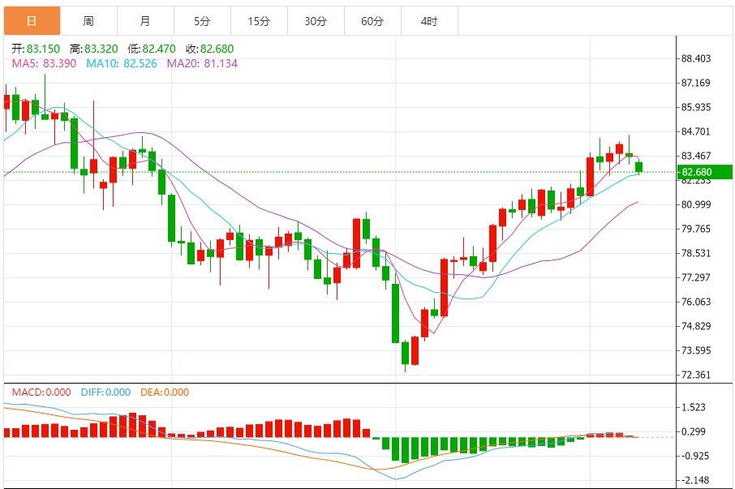Click the DIFF:0.000 indicator label
This screenshot has width=735, height=489.
coord(105,392)
